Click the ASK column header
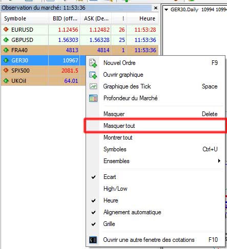227x249 pixels. [x=96, y=18]
